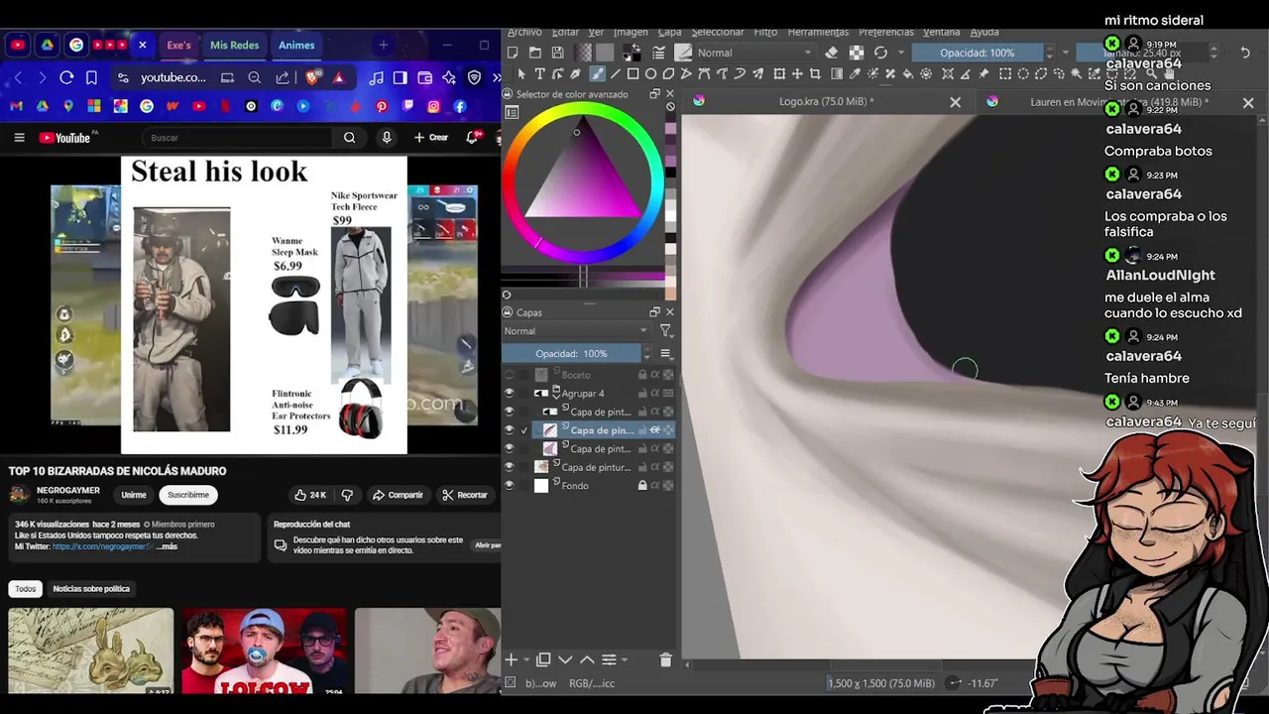This screenshot has width=1269, height=714.
Task: Click the Select Shapes arrow tool
Action: pos(521,73)
